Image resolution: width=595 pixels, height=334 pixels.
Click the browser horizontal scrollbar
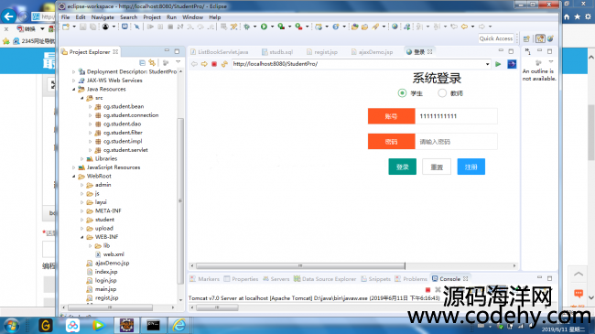click(300, 265)
